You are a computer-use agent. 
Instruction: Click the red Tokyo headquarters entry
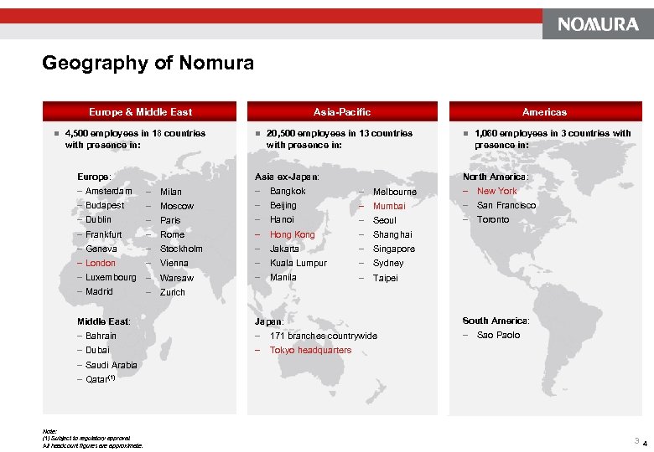(x=310, y=350)
